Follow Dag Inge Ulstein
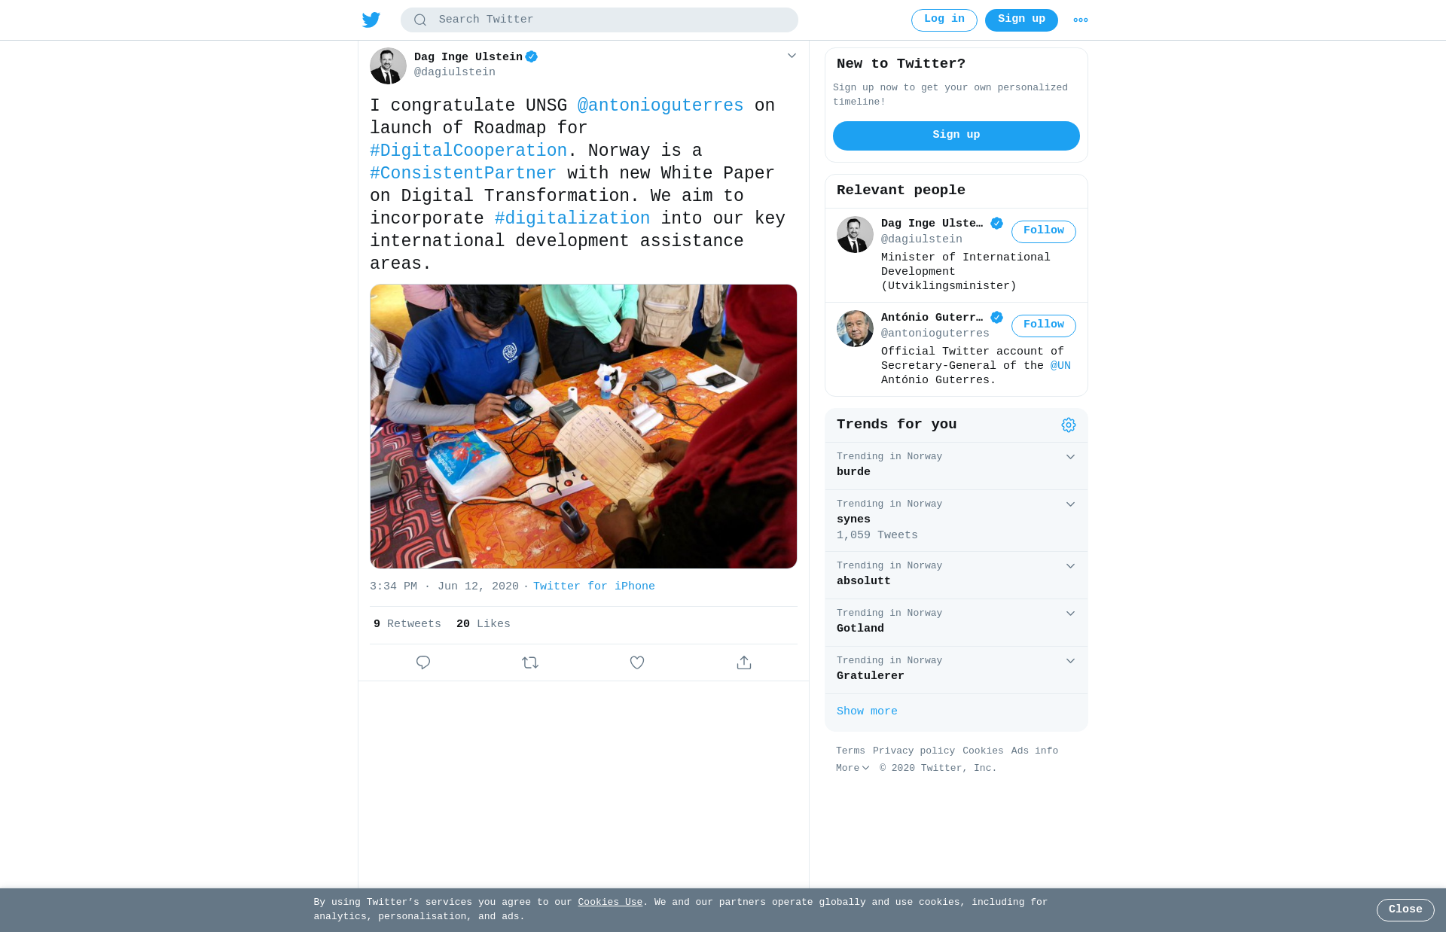 [1044, 231]
